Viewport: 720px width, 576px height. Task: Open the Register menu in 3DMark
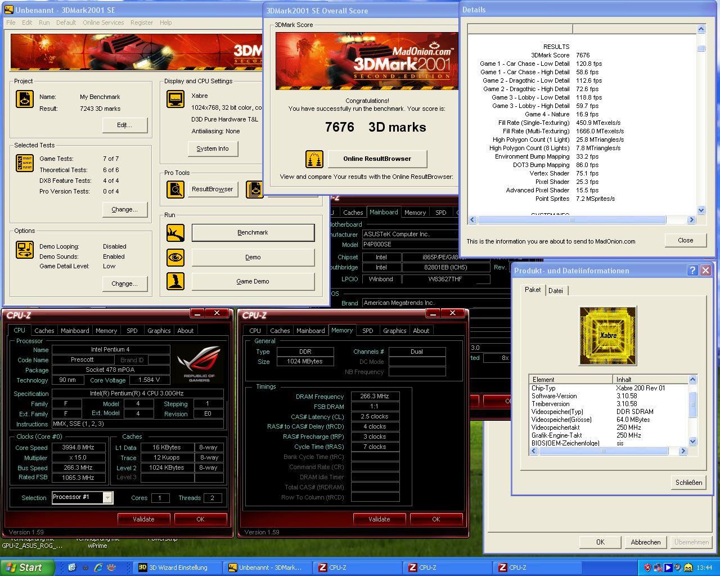[142, 22]
